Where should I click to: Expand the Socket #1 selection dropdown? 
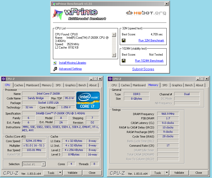(x=43, y=164)
